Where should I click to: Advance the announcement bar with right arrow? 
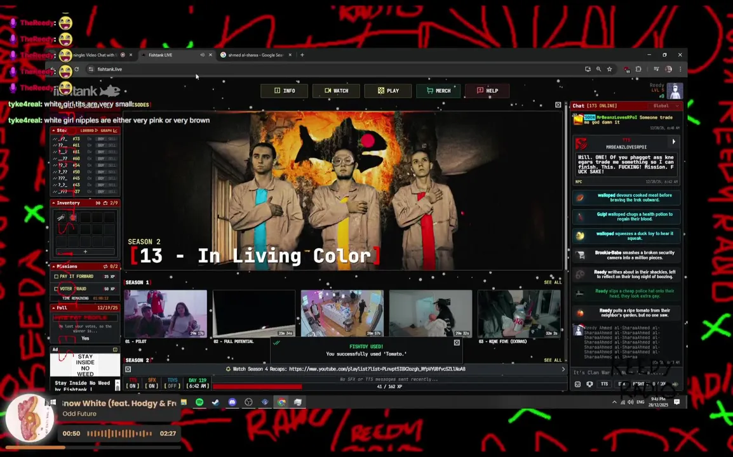[563, 369]
